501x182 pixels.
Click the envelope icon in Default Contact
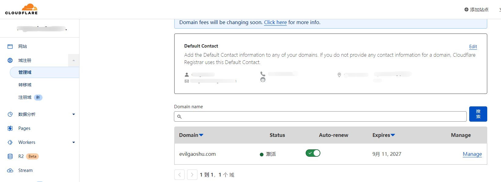(x=187, y=81)
